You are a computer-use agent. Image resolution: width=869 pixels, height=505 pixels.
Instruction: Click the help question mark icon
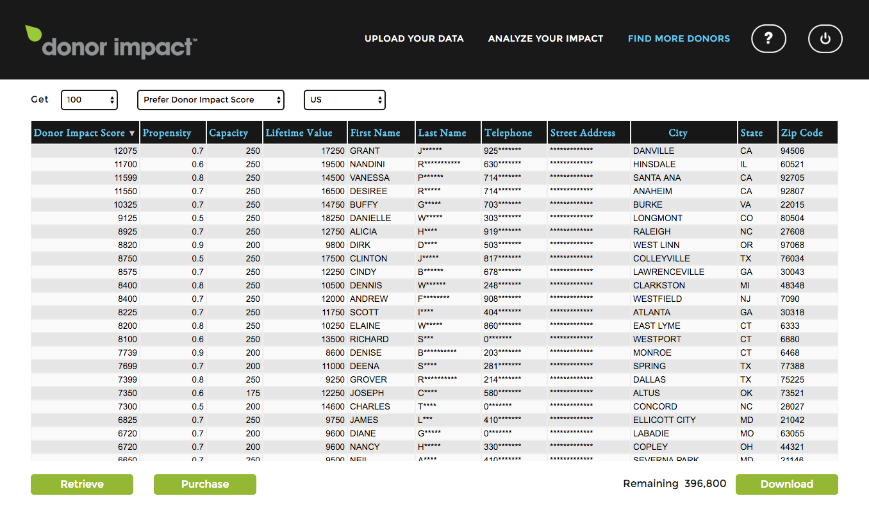[768, 39]
